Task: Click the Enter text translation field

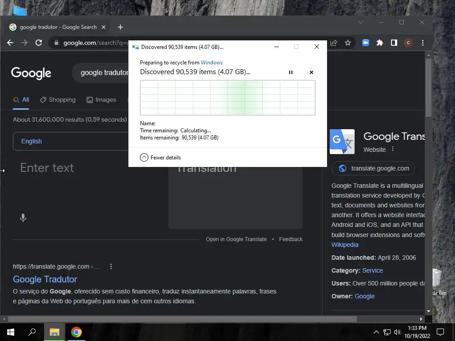Action: pos(47,167)
